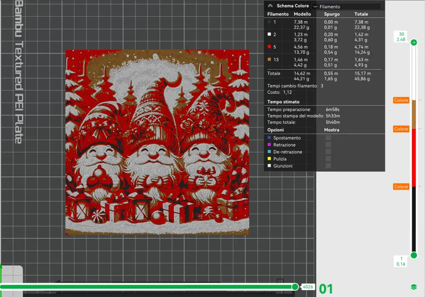Viewport: 425px width, 297px height.
Task: Click the gnome model preview on plate
Action: tap(157, 142)
